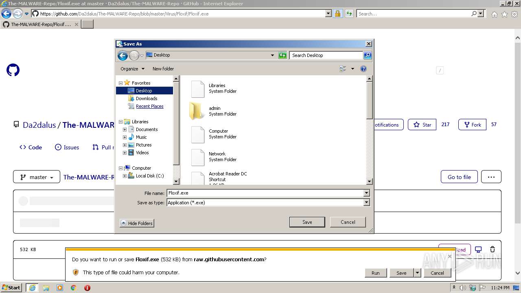Switch to the GitHub Code tab

[31, 147]
